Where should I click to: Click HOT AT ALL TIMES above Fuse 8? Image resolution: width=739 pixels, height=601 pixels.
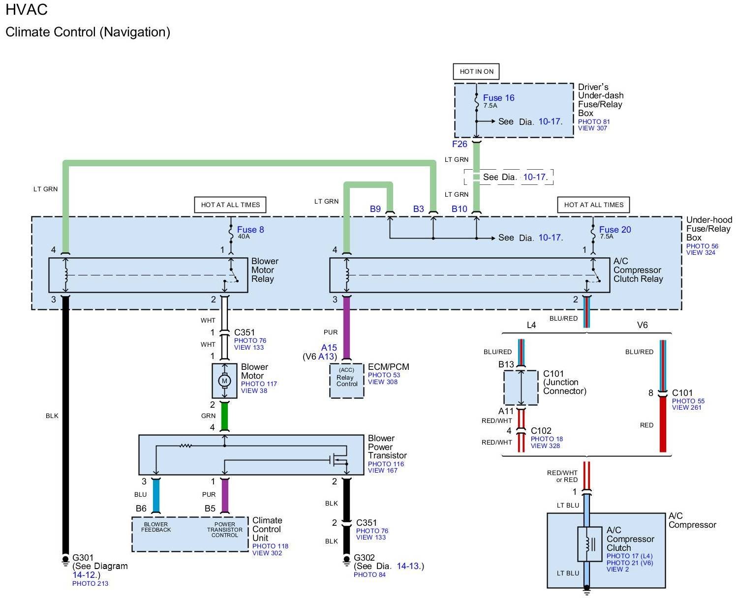click(x=230, y=205)
